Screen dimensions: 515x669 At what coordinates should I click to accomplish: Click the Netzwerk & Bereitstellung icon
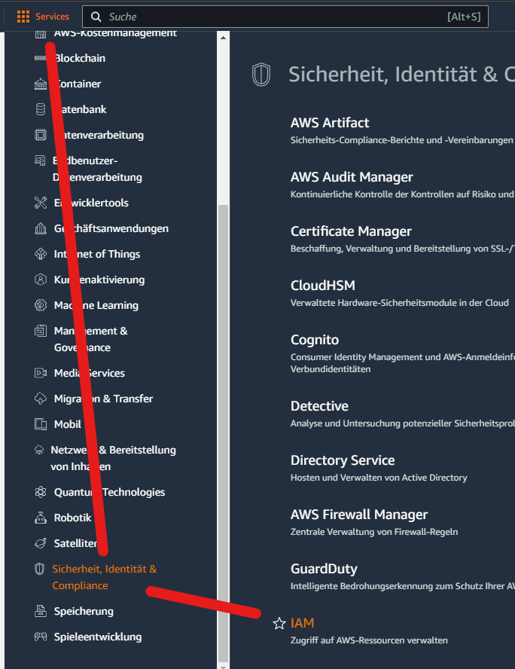(x=39, y=450)
